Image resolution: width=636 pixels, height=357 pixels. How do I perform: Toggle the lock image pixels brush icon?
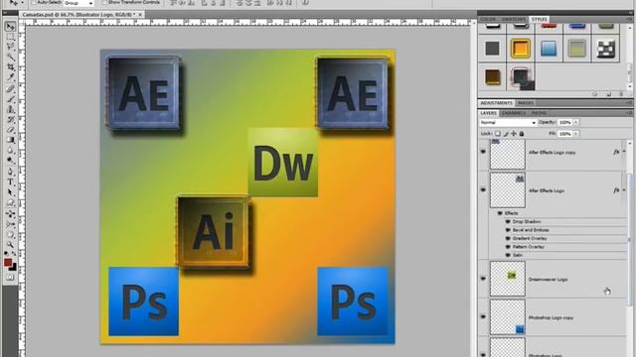pos(506,134)
